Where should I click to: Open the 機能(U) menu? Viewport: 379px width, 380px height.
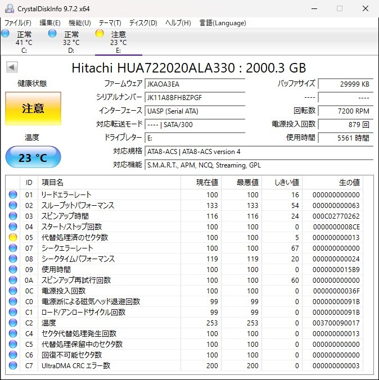pyautogui.click(x=80, y=23)
